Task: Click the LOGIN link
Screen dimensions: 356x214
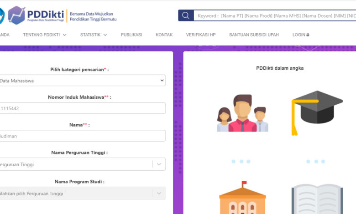Action: pos(301,35)
